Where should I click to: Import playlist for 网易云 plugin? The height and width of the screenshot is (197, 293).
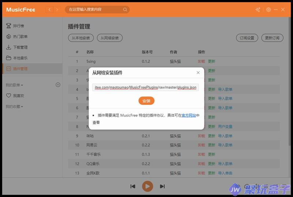click(225, 145)
